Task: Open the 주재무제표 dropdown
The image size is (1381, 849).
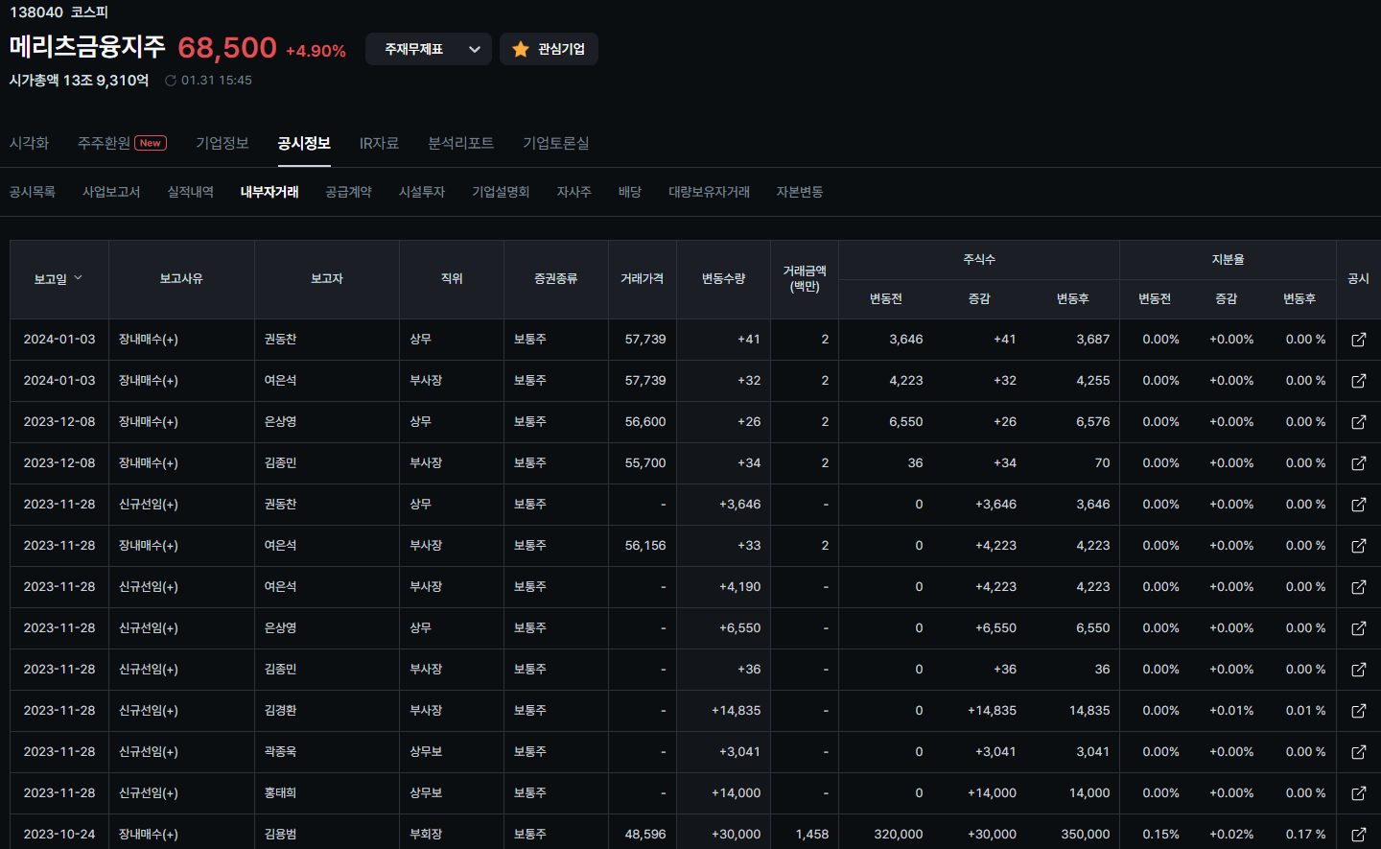Action: (429, 49)
